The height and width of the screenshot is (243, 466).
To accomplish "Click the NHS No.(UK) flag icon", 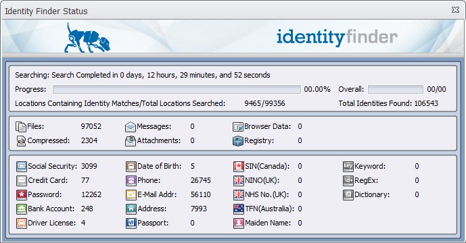I will (x=239, y=194).
